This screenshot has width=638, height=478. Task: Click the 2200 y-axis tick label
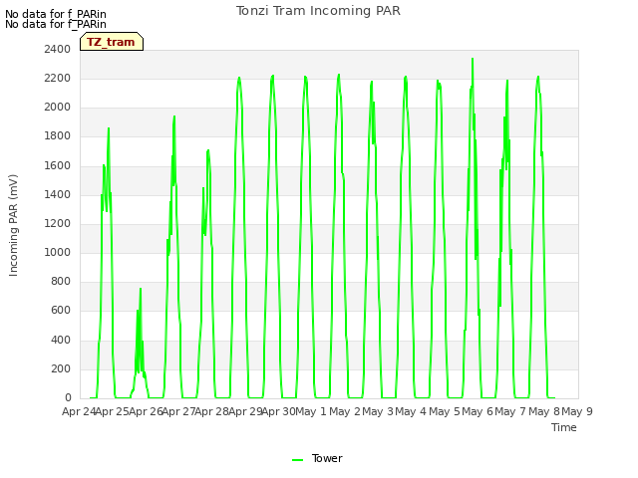[58, 78]
